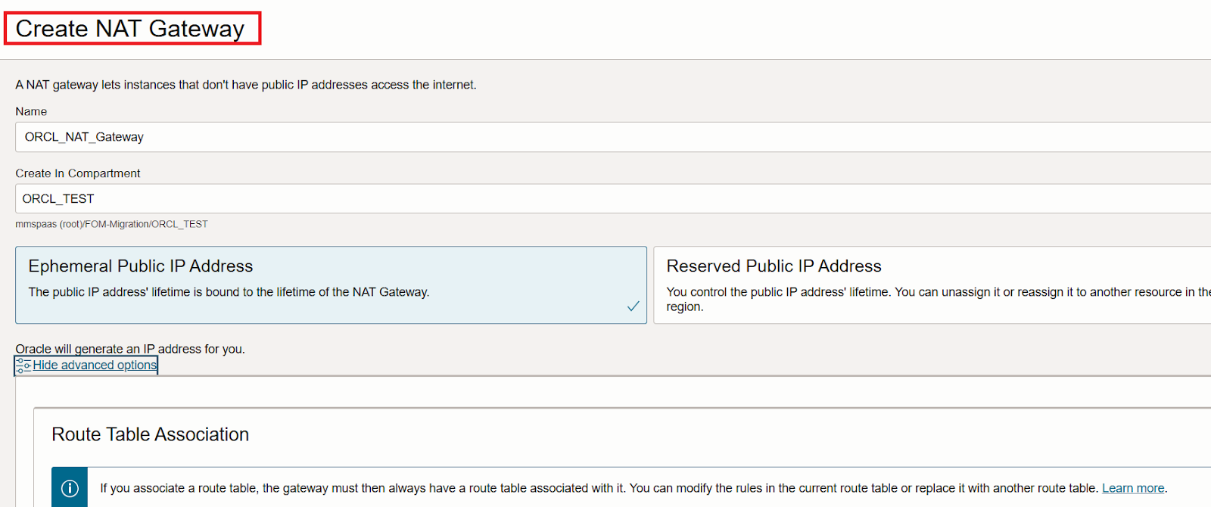Click the Route Table Association heading
1211x507 pixels.
150,434
